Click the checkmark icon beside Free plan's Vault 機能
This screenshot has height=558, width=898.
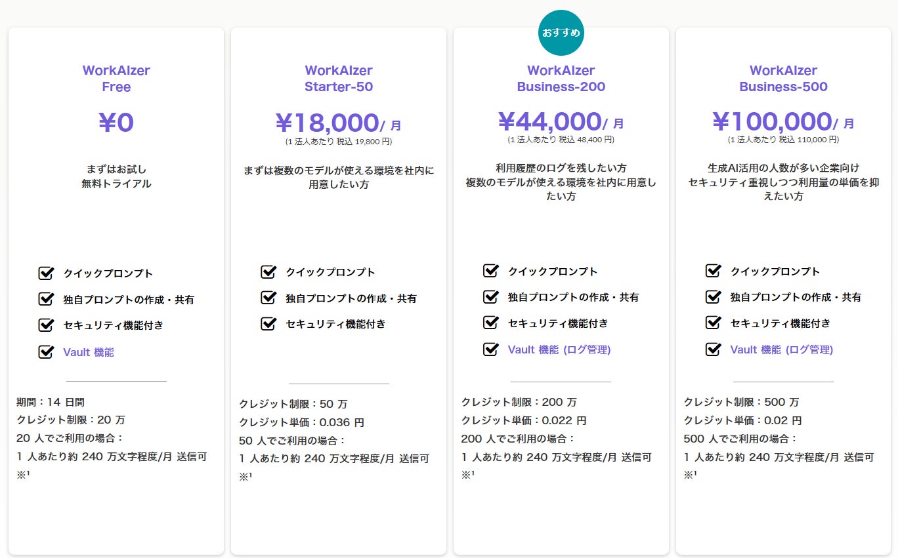[46, 352]
